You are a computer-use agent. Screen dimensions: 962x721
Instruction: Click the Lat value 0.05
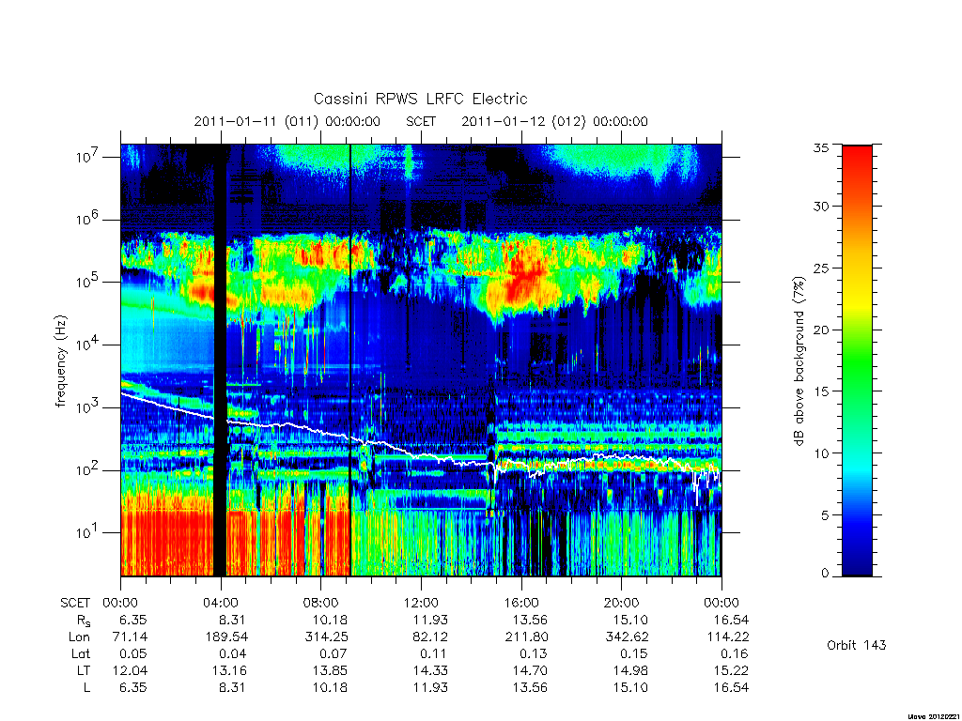133,653
